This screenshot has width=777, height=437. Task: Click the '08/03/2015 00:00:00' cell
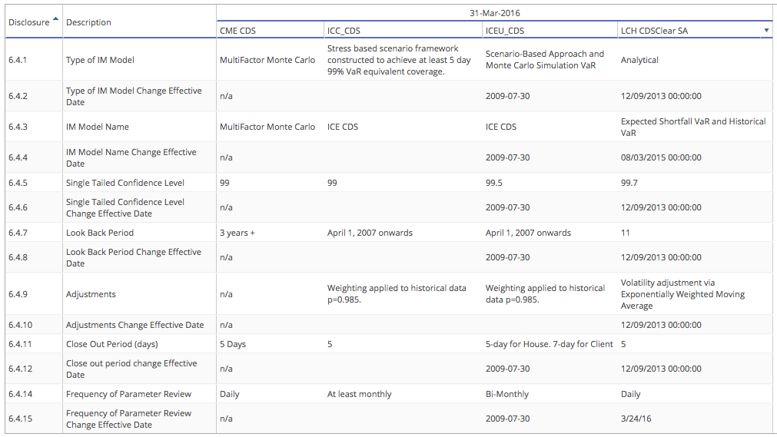(661, 157)
